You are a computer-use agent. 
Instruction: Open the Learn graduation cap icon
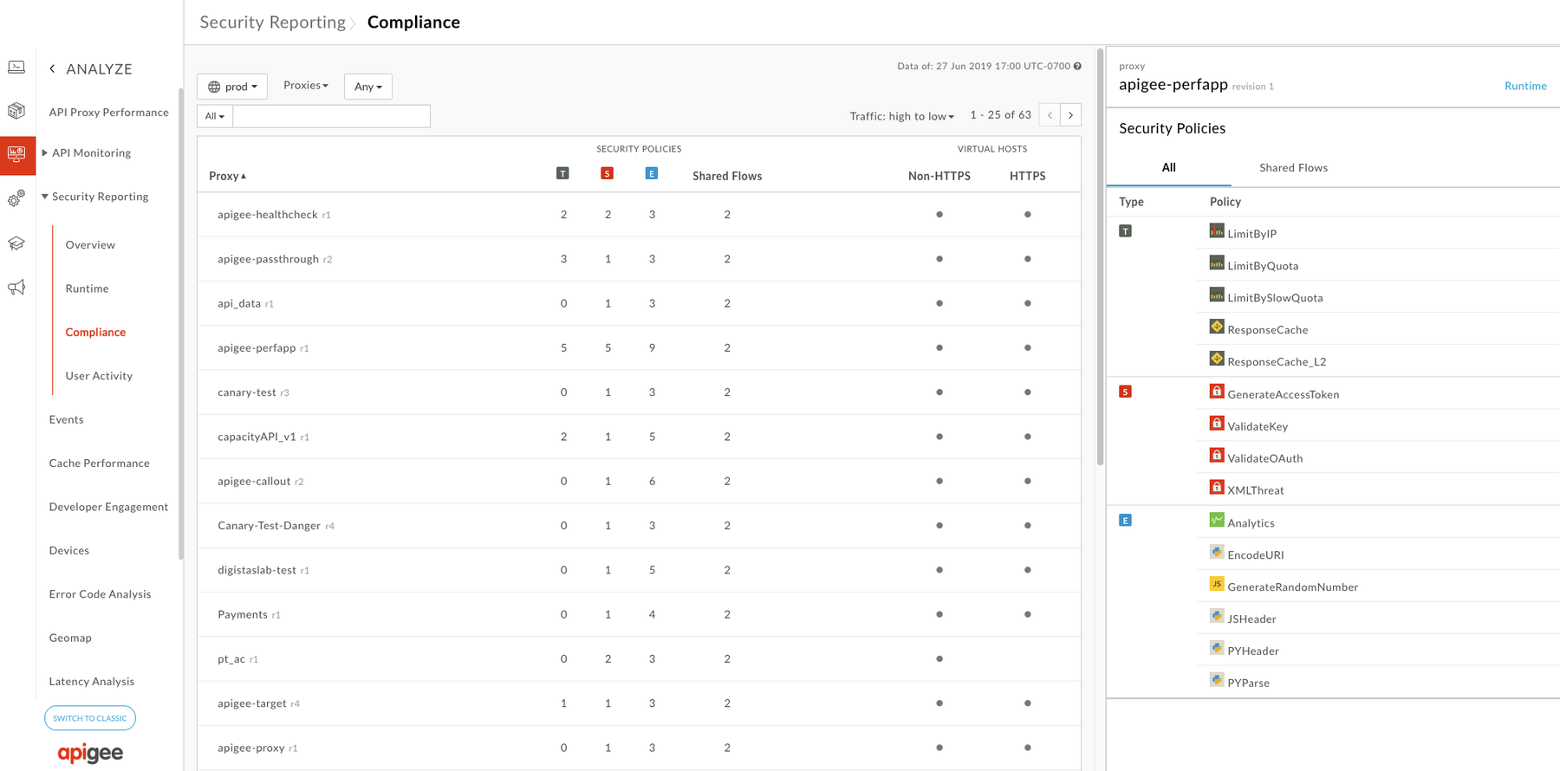tap(16, 243)
